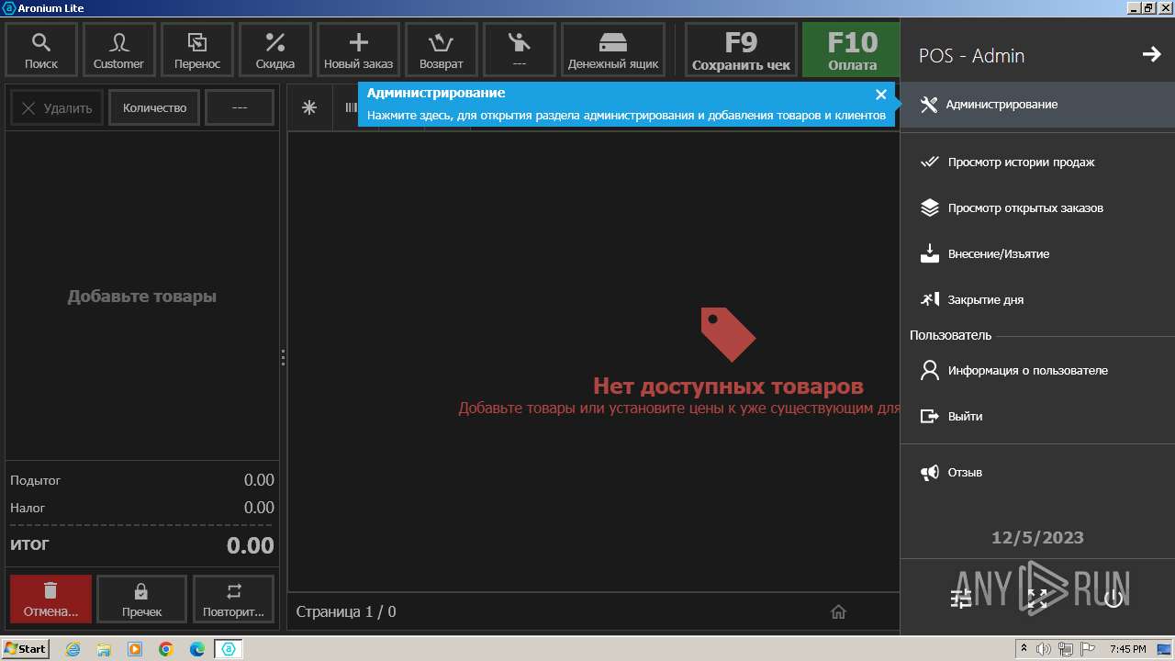The image size is (1175, 661).
Task: Open Просмотр истории продаж
Action: [1037, 162]
